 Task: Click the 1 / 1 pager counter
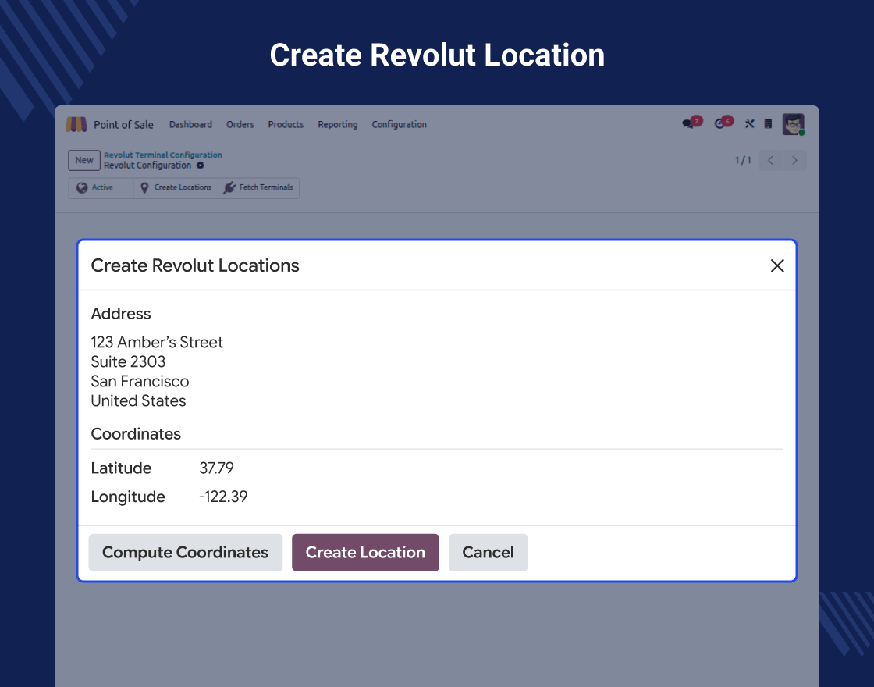pos(742,161)
